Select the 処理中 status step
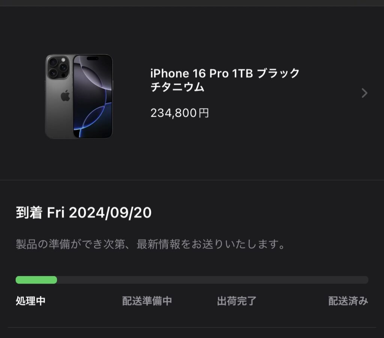384x338 pixels. click(31, 301)
